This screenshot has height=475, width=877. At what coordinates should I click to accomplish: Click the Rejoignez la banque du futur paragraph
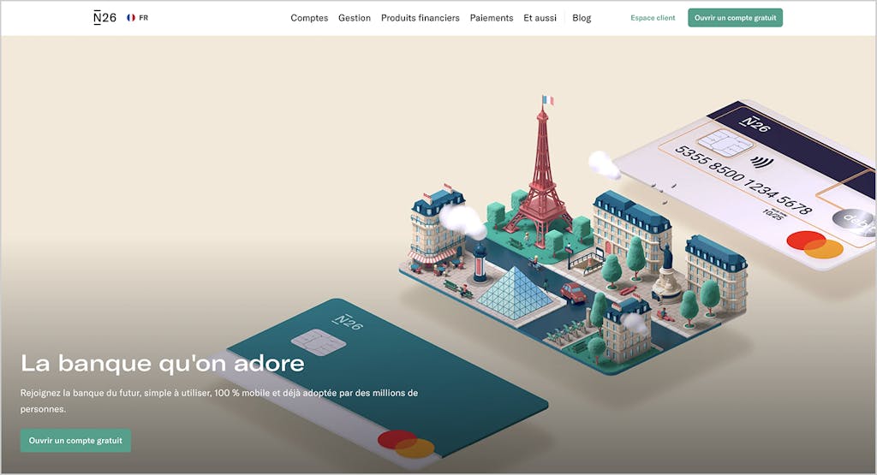218,401
